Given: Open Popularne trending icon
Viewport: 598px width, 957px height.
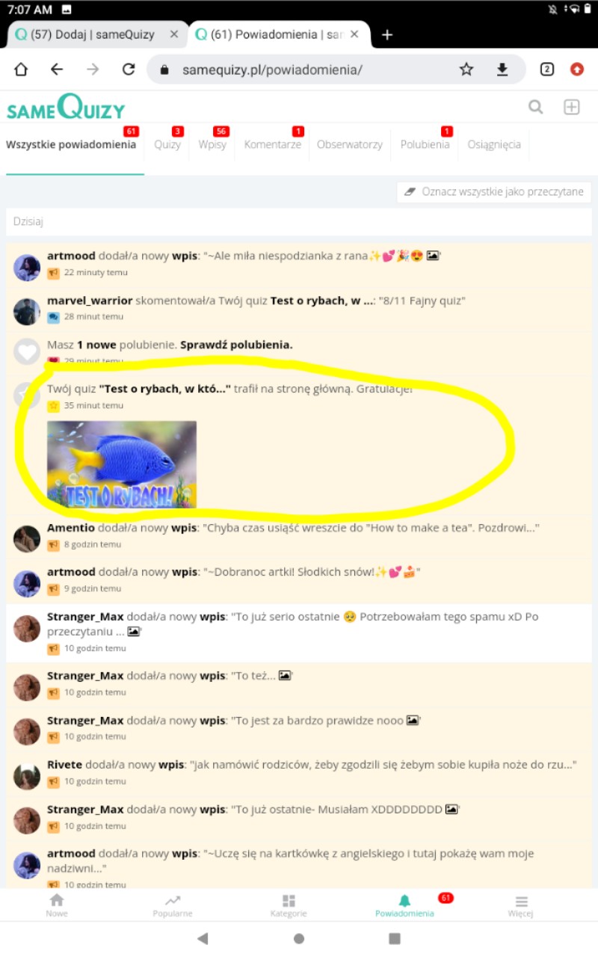Looking at the screenshot, I should pos(173,905).
